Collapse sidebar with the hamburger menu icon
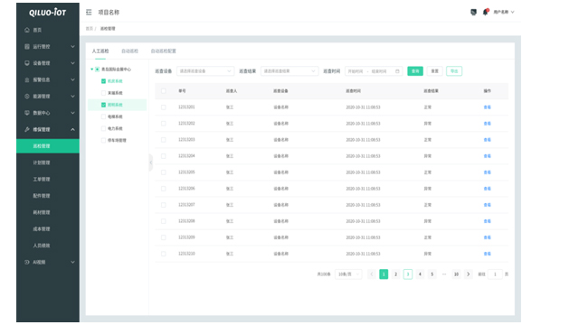The width and height of the screenshot is (579, 325). [89, 12]
